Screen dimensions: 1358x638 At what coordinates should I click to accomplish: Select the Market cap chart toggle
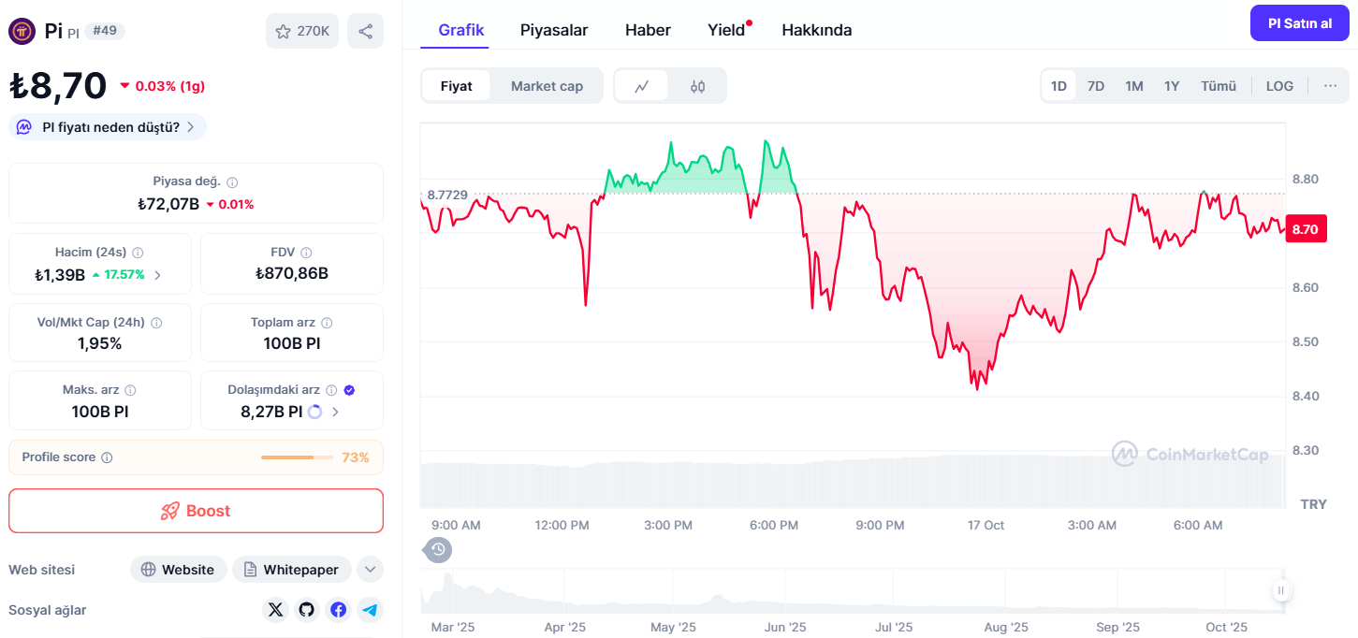click(547, 86)
